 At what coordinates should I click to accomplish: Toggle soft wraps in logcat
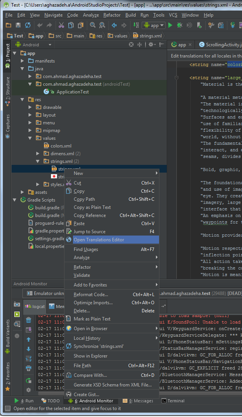tap(29, 359)
